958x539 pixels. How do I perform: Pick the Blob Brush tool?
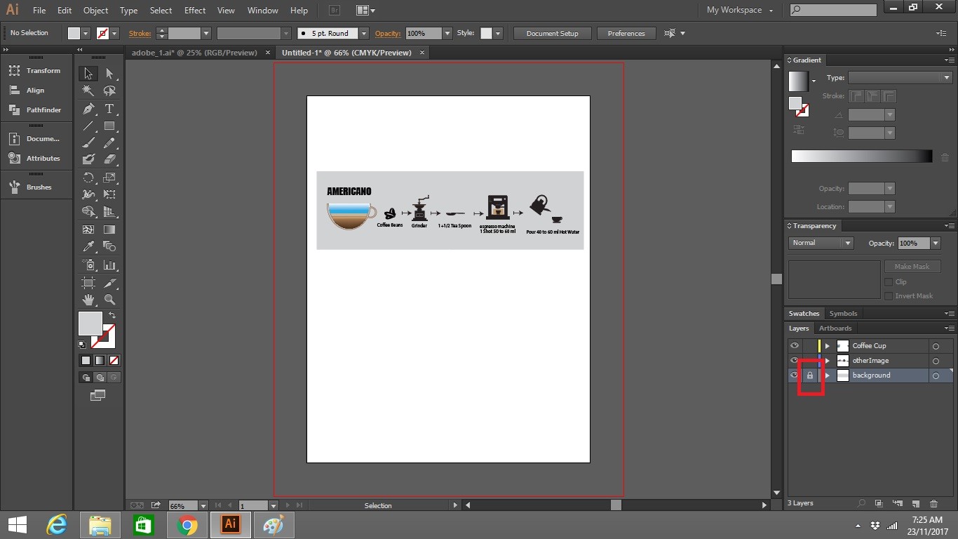88,160
